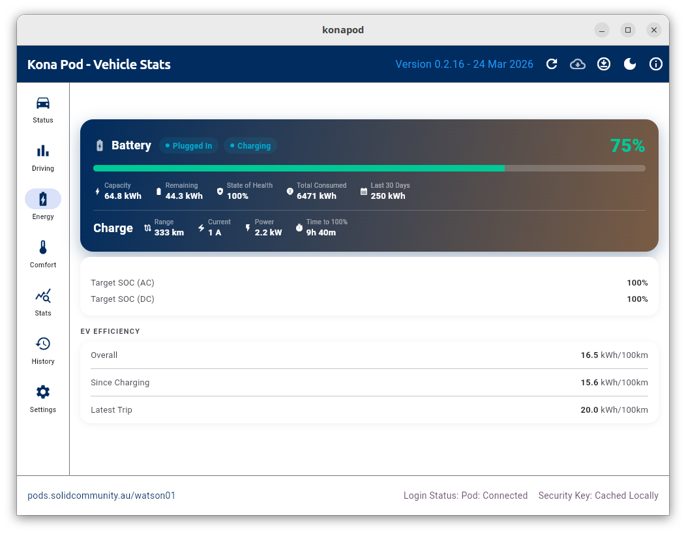The width and height of the screenshot is (686, 534).
Task: Click the Version 0.2.16 link
Action: [464, 64]
